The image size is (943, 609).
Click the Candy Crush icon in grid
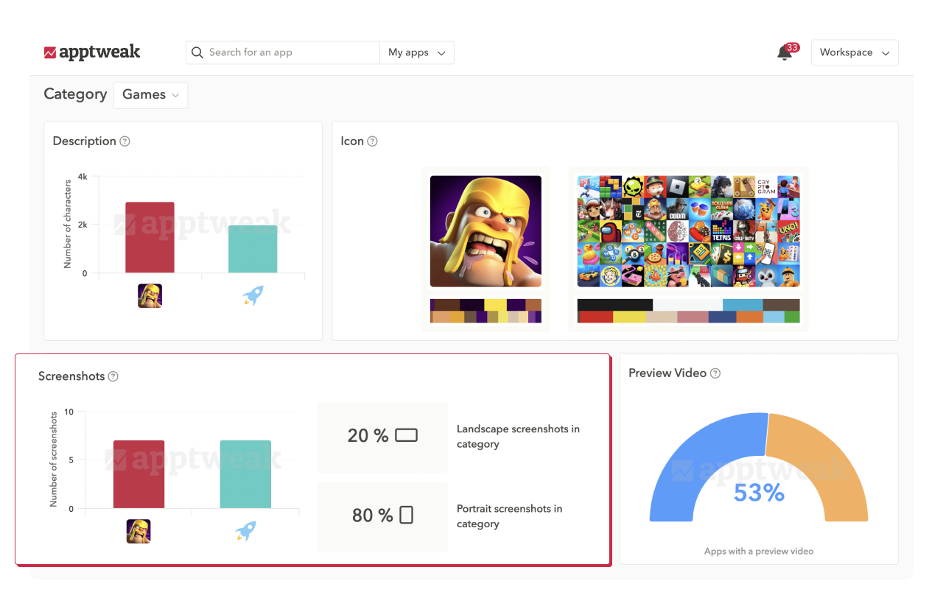[700, 231]
